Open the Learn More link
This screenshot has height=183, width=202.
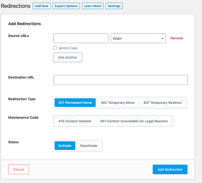click(93, 6)
